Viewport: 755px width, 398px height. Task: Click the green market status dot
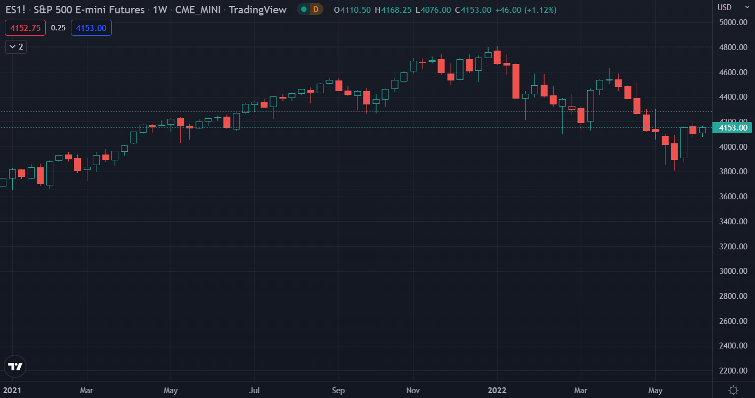(x=304, y=9)
